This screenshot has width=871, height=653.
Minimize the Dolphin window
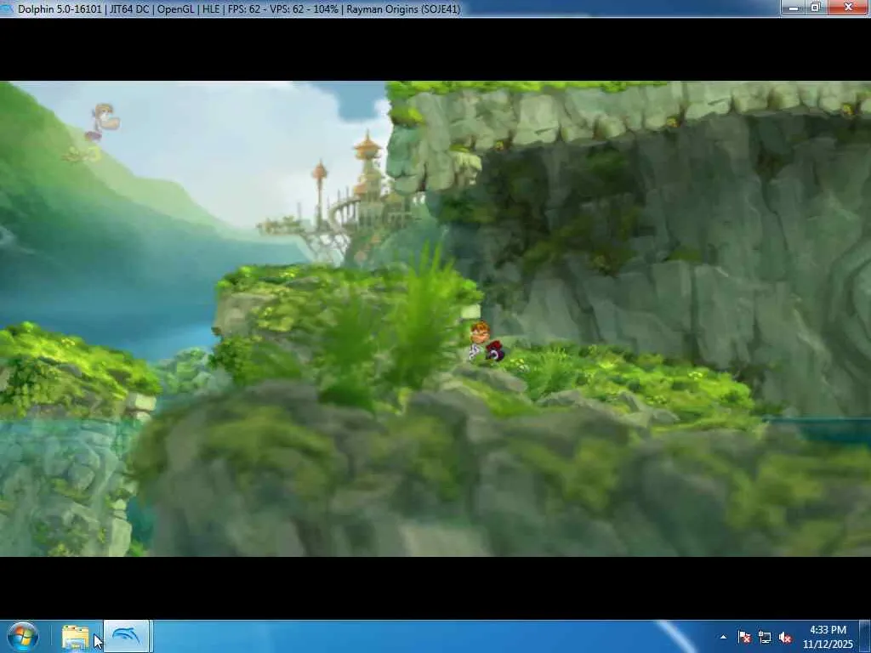coord(794,7)
